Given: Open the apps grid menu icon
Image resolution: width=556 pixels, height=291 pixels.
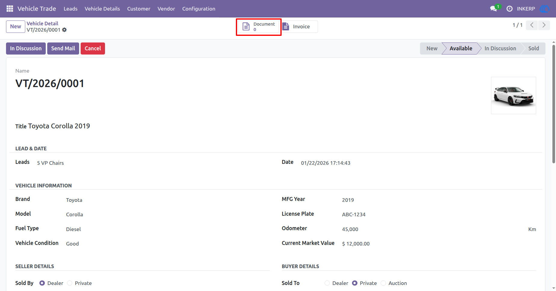Looking at the screenshot, I should pos(10,9).
